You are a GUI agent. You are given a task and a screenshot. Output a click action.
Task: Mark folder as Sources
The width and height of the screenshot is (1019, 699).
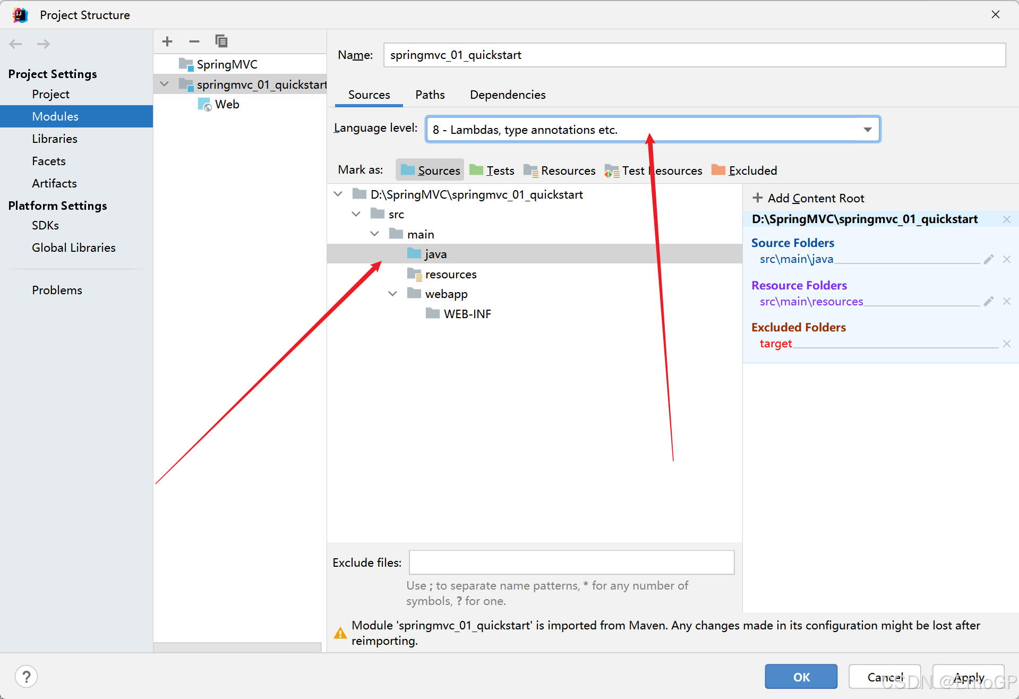[430, 171]
